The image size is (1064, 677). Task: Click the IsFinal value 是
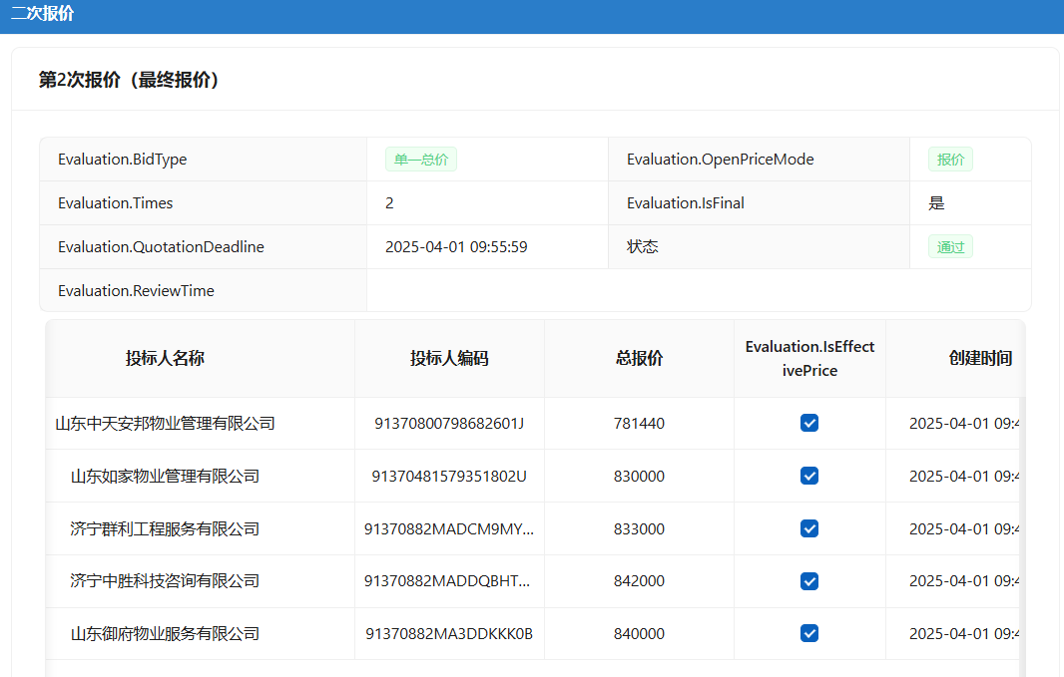pos(936,203)
